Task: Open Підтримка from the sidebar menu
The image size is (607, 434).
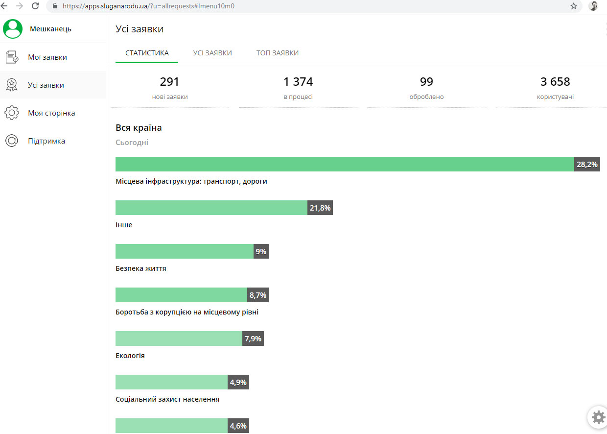Action: 47,141
